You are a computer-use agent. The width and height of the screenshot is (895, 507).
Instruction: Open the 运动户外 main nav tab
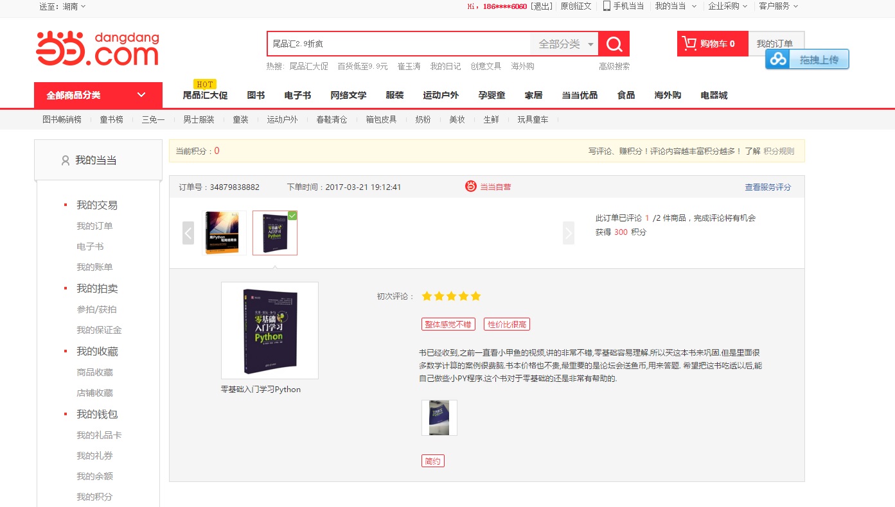[441, 95]
